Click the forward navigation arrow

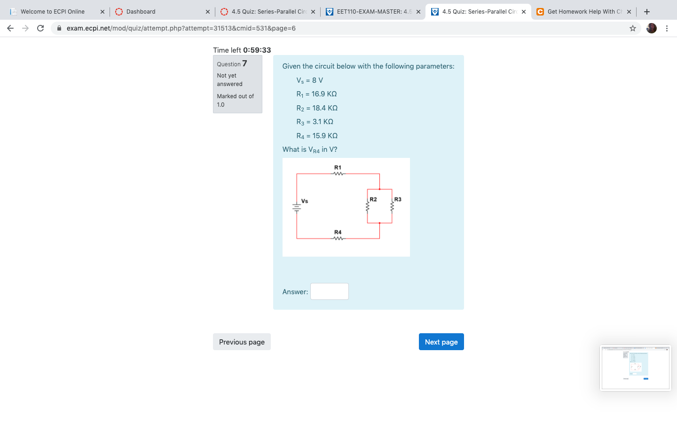pyautogui.click(x=25, y=28)
